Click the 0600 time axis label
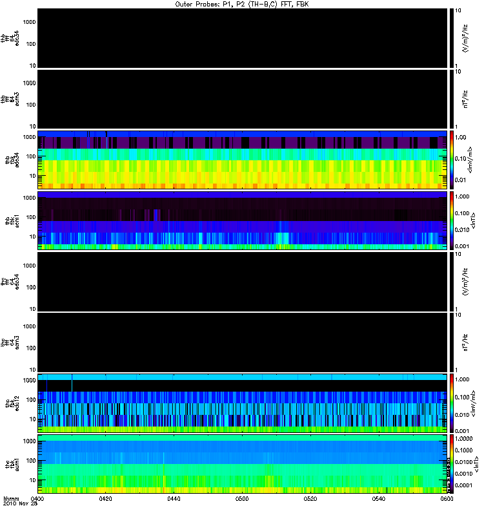This screenshot has width=484, height=517. [x=447, y=498]
